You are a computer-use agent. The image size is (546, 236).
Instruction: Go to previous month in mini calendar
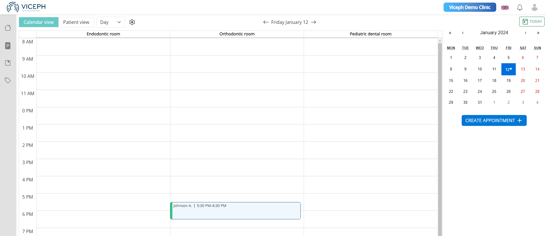pyautogui.click(x=463, y=33)
